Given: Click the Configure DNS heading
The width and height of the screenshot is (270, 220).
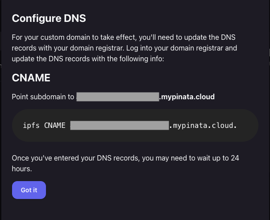Looking at the screenshot, I should pos(49,18).
